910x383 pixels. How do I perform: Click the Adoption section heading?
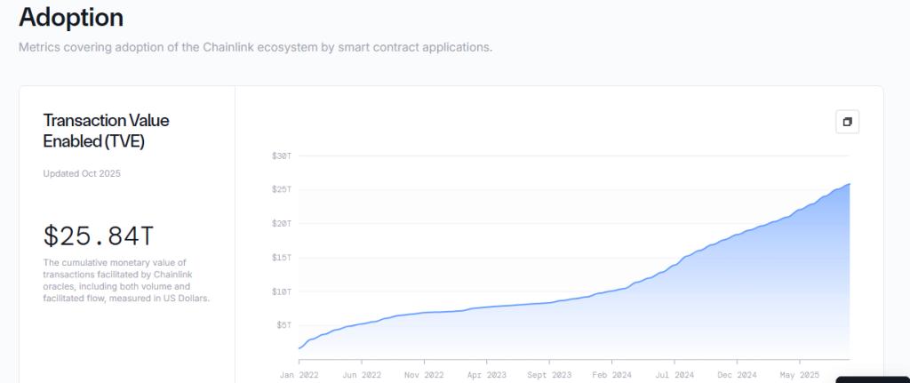pyautogui.click(x=71, y=17)
